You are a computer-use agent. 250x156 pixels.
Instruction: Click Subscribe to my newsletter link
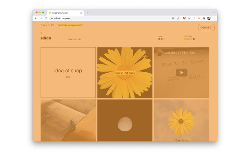tap(70, 25)
